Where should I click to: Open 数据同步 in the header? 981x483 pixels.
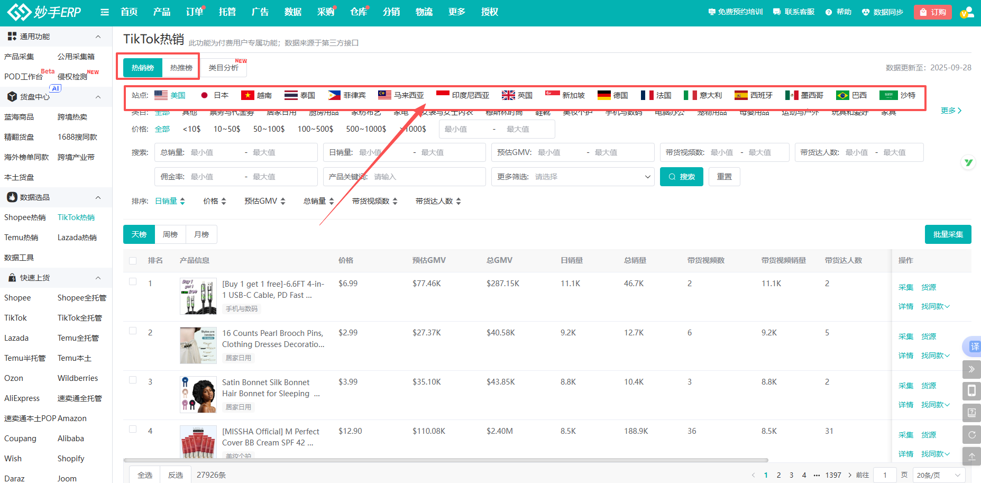pos(883,12)
